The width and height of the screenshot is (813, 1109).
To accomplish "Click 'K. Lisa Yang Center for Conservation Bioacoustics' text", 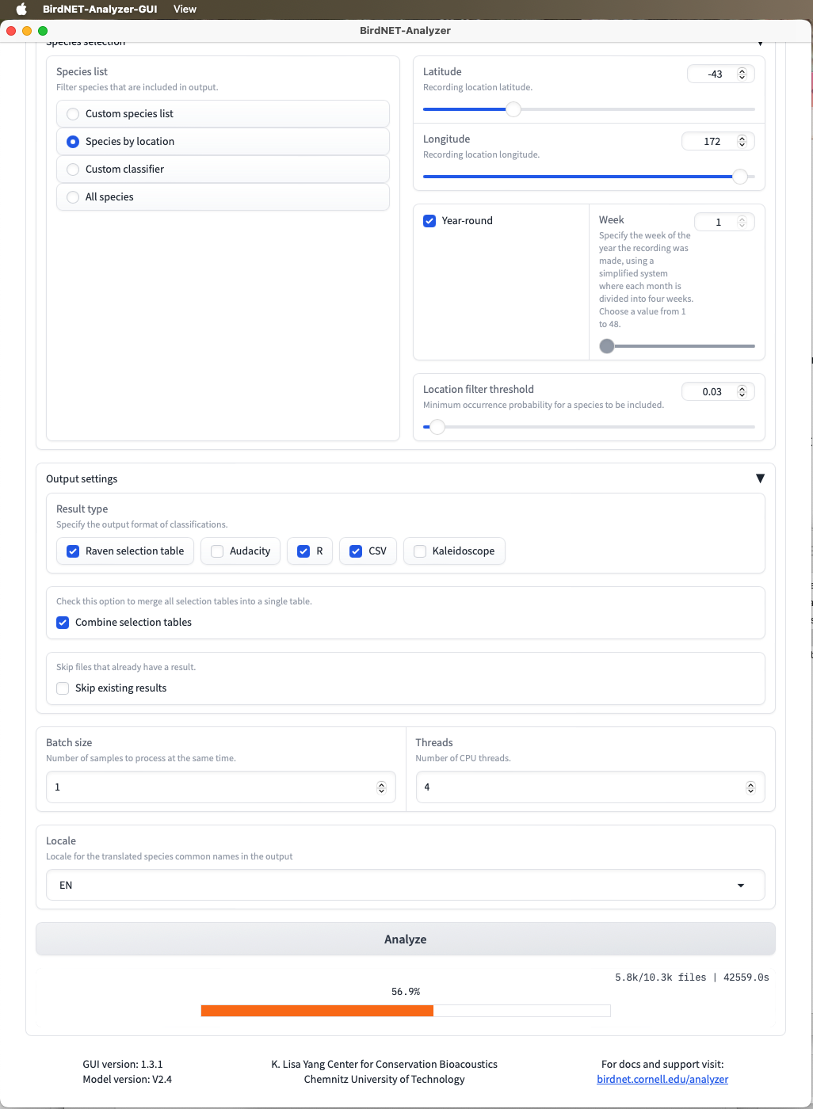I will [x=384, y=1065].
